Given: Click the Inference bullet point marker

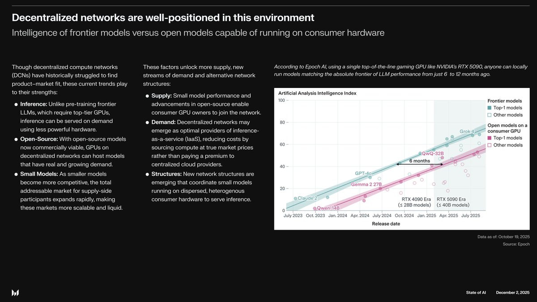Looking at the screenshot, I should tap(16, 105).
